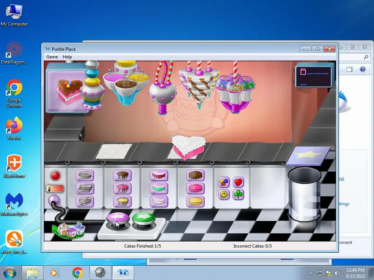Open My Computer desktop icon
The width and height of the screenshot is (374, 280).
(x=14, y=15)
